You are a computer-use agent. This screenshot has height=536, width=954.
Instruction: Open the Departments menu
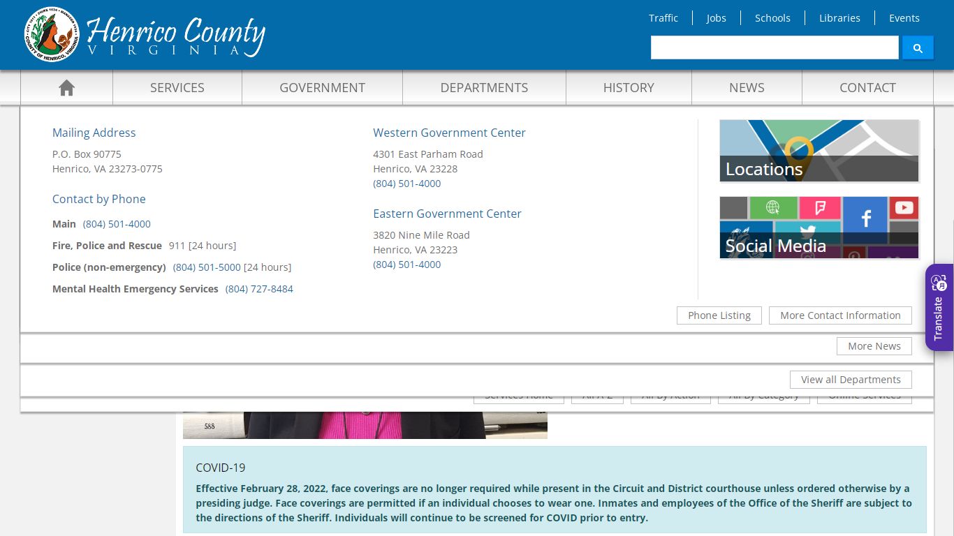tap(484, 87)
